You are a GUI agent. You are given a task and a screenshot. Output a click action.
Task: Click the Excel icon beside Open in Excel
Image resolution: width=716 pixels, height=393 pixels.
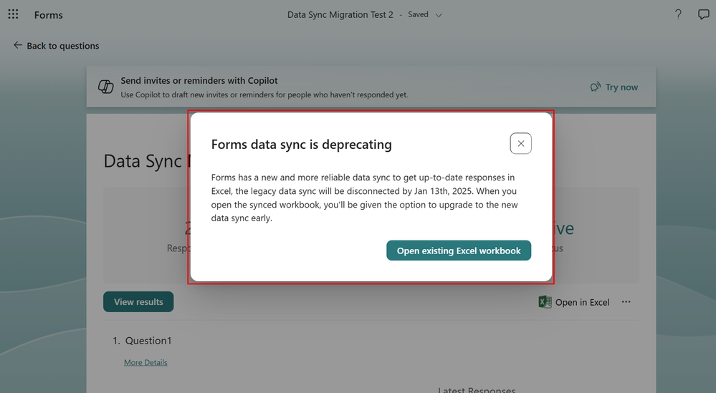pos(545,302)
